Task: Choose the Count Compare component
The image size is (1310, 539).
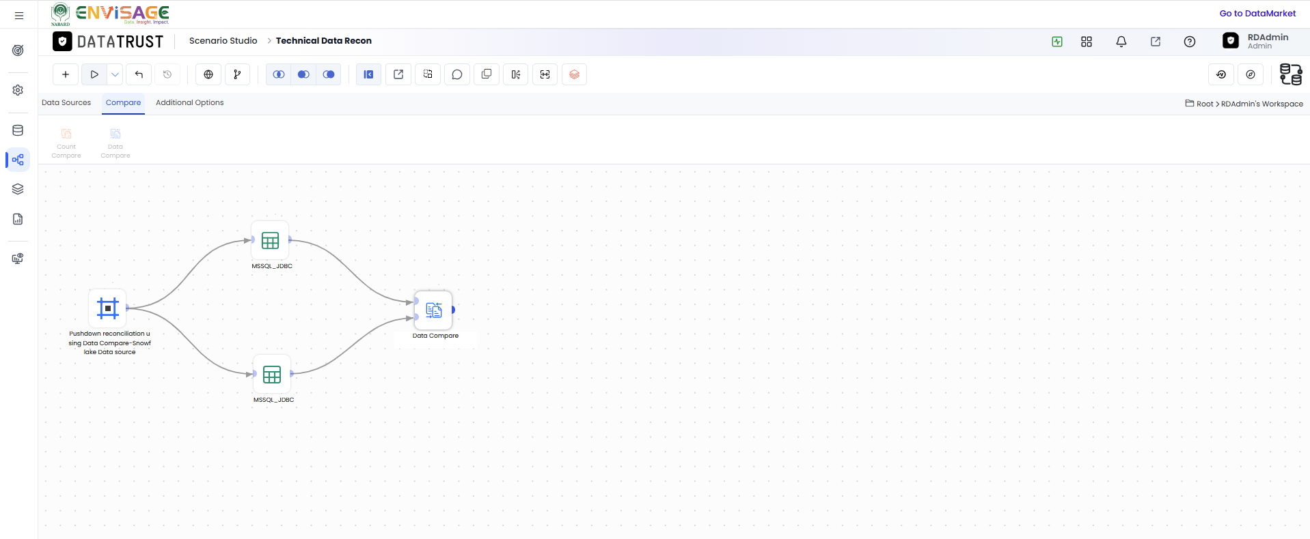Action: pos(66,143)
